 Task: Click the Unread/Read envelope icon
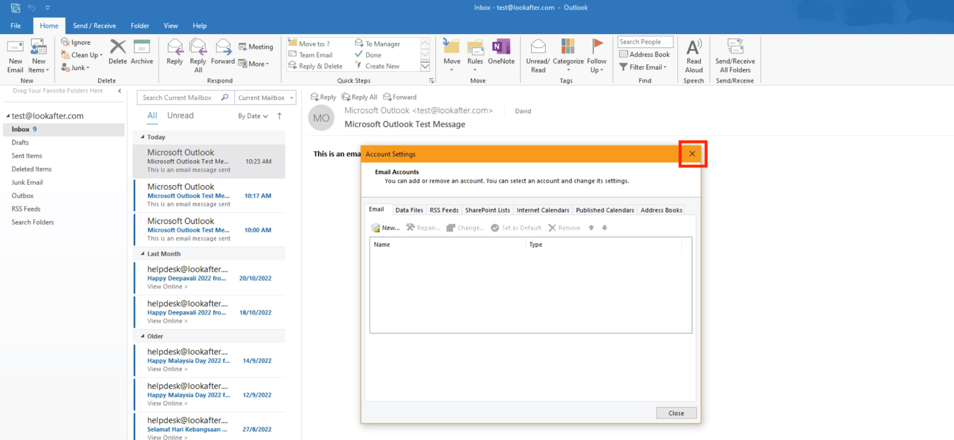click(x=538, y=48)
